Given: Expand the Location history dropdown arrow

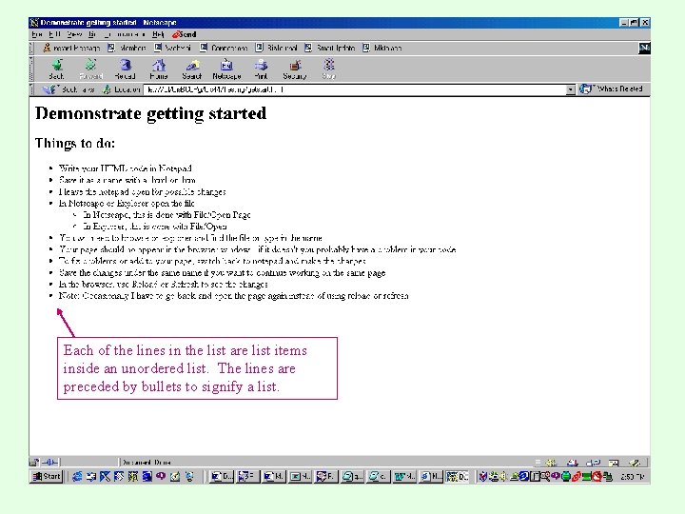Looking at the screenshot, I should [570, 89].
